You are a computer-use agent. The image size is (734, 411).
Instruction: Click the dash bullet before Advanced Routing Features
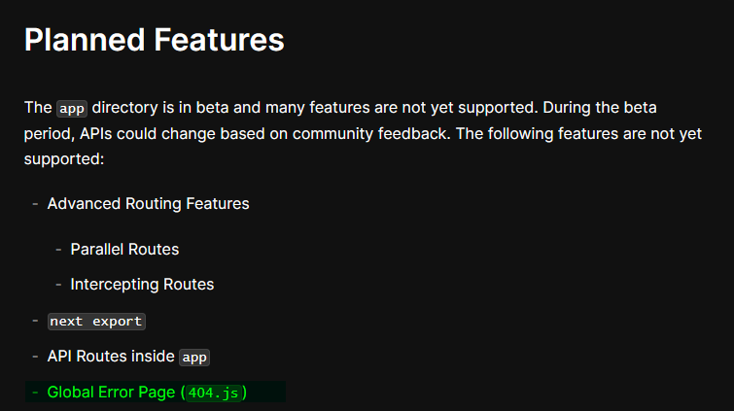(x=35, y=204)
